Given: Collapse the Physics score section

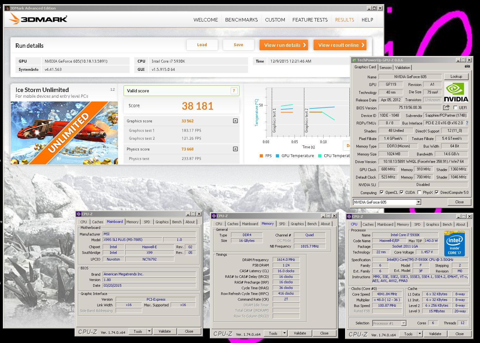Looking at the screenshot, I should [235, 149].
